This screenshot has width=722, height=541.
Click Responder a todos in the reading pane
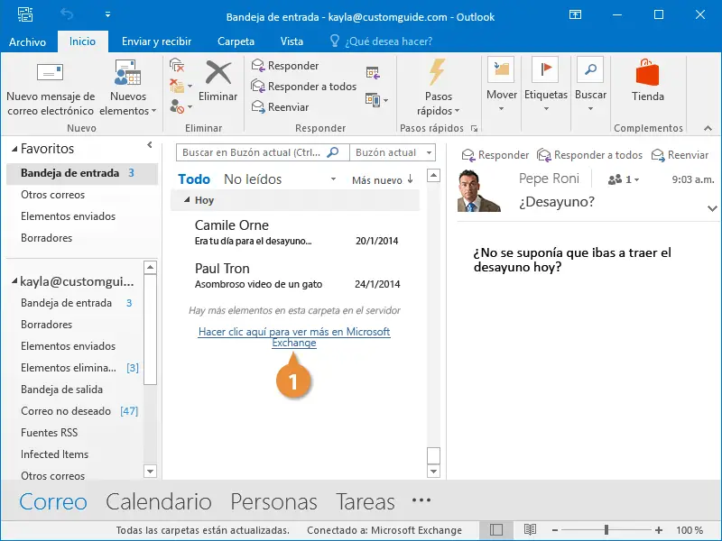[x=589, y=155]
